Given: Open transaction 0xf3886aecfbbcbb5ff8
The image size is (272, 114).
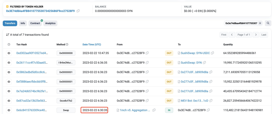Looking at the screenshot, I should click(x=32, y=82).
